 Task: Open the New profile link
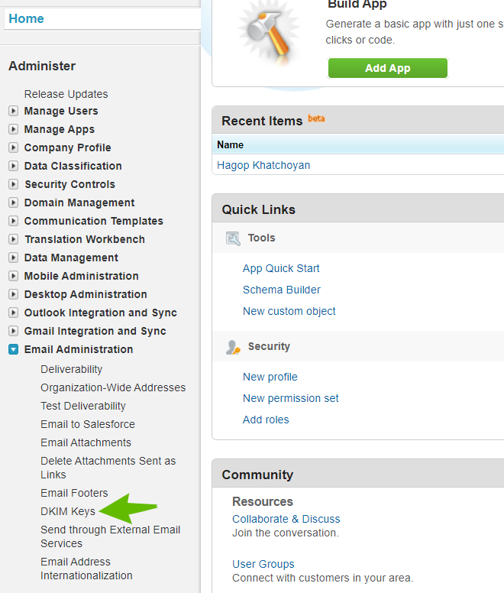coord(270,377)
